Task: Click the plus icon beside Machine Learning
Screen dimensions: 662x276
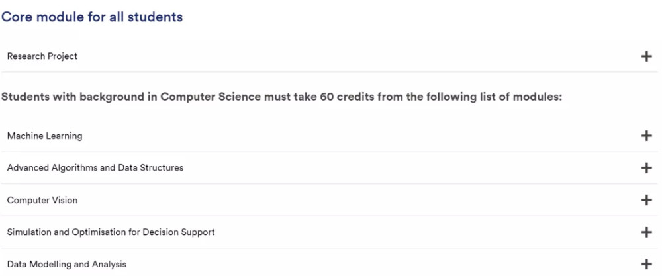Action: (x=647, y=136)
